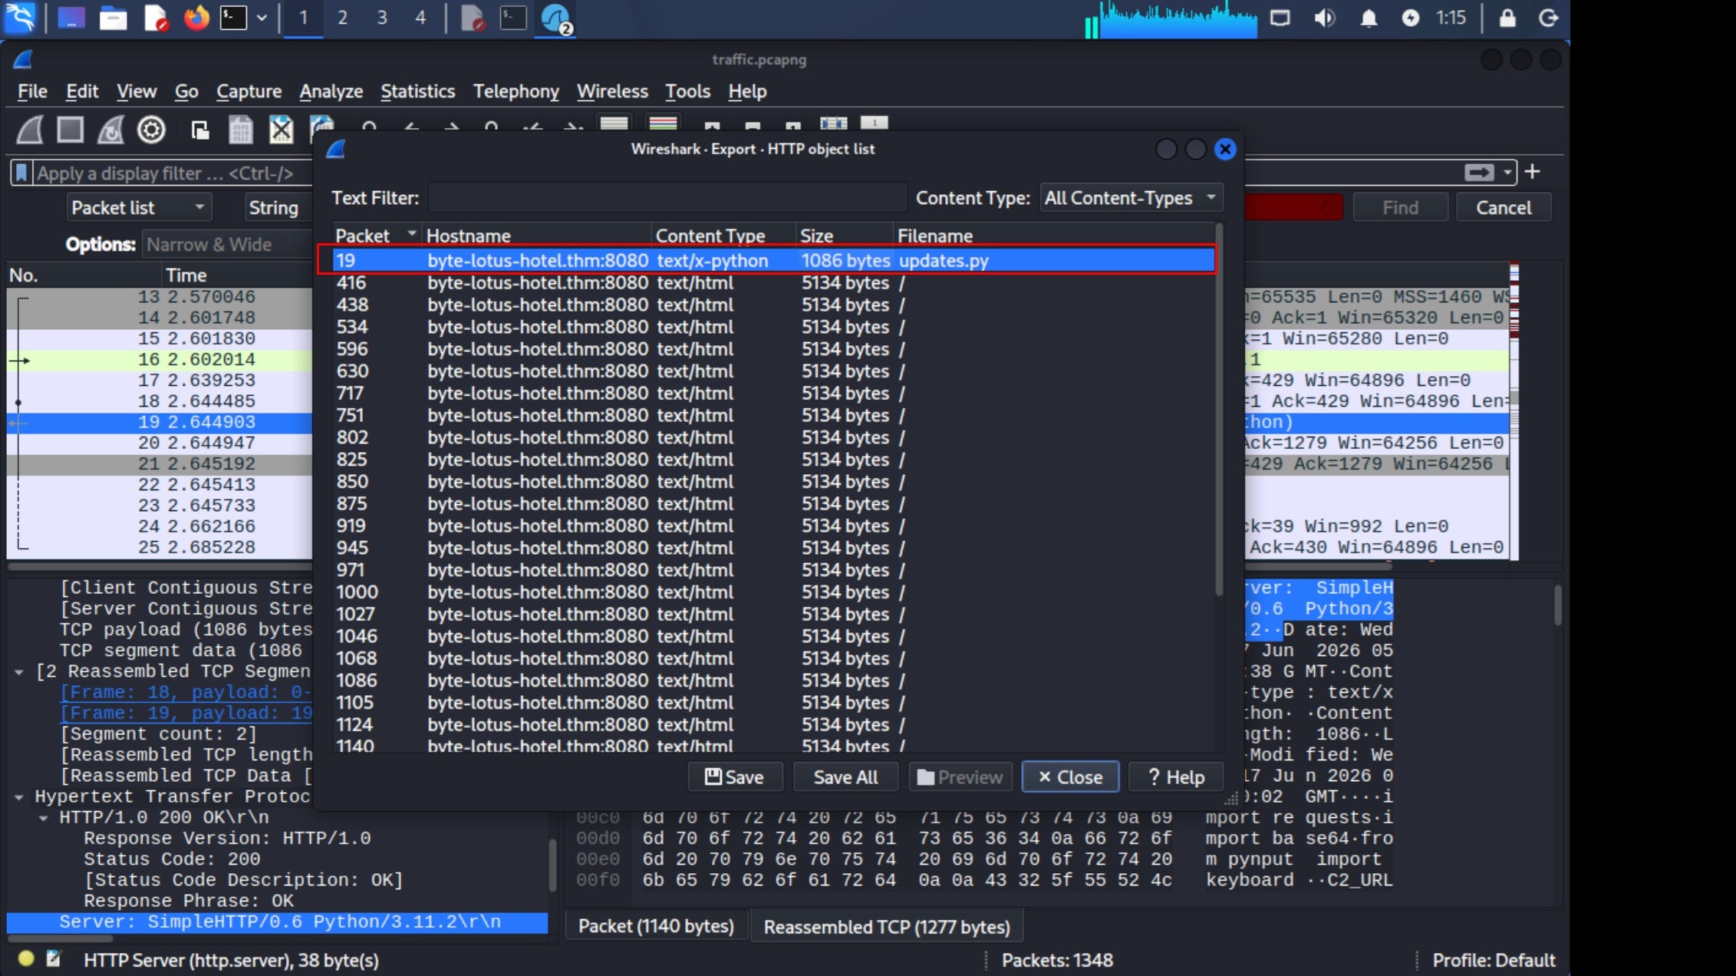This screenshot has width=1736, height=976.
Task: Click the Text Filter input field
Action: (x=667, y=198)
